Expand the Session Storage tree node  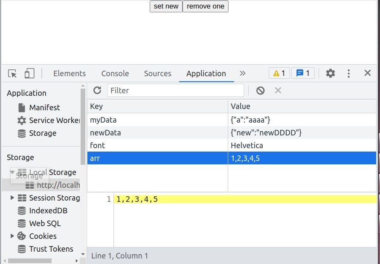12,198
